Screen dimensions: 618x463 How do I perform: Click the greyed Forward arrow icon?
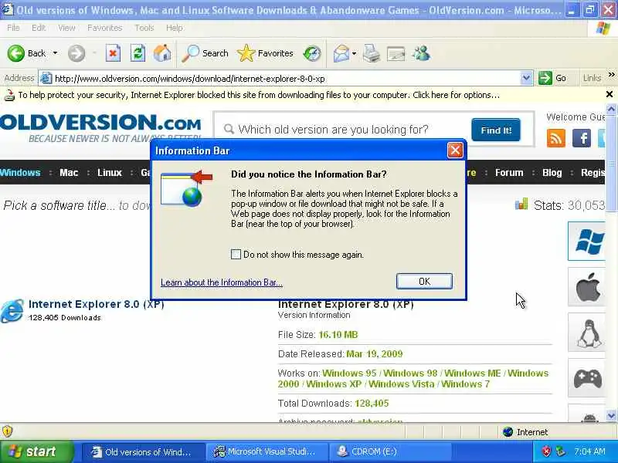[76, 53]
